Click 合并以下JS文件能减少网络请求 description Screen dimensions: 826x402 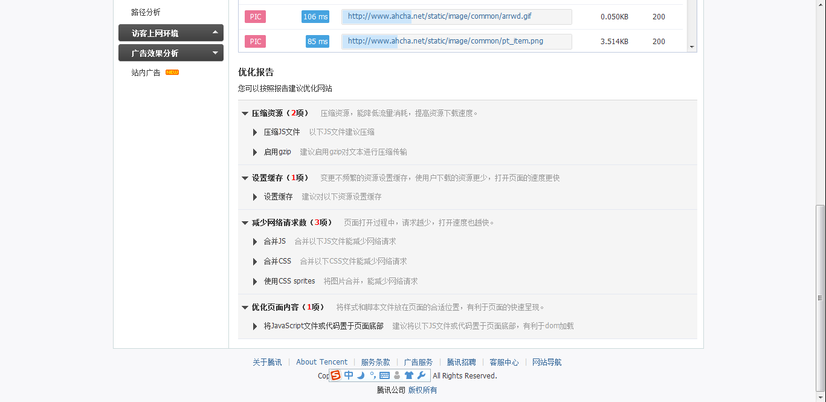(345, 241)
